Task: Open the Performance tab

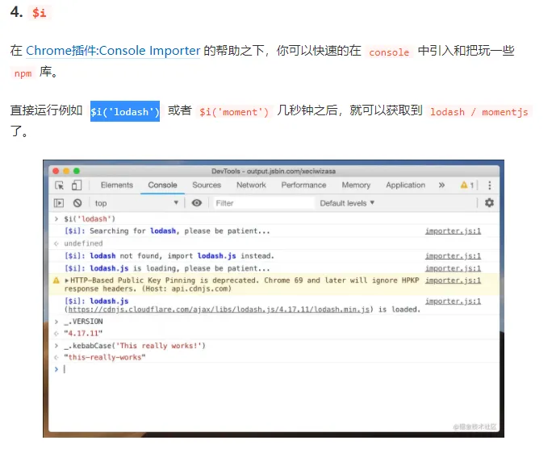Action: pos(303,185)
